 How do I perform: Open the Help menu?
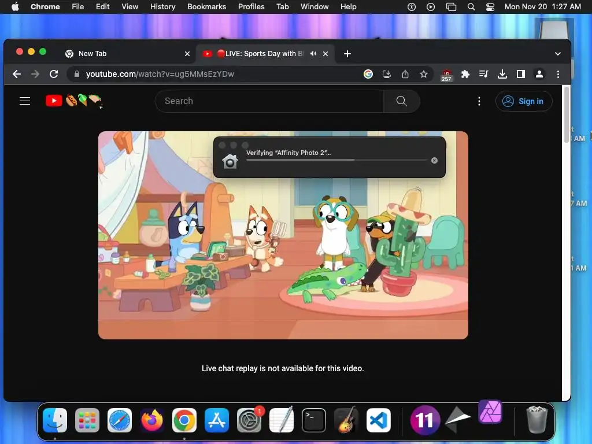[x=348, y=6]
